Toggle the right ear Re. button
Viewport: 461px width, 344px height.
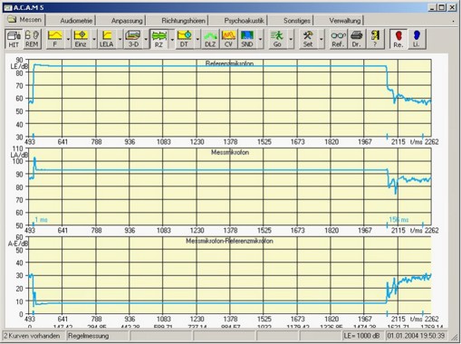(x=399, y=39)
